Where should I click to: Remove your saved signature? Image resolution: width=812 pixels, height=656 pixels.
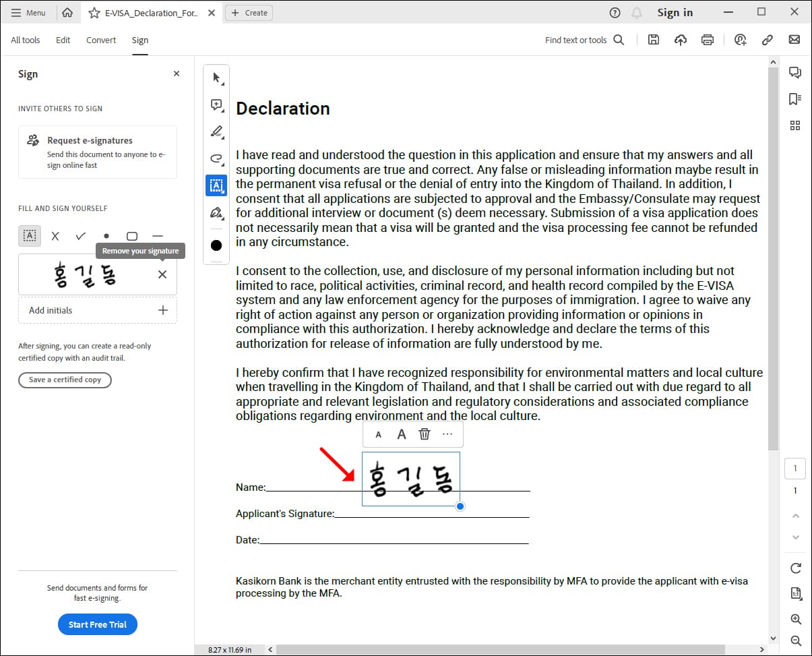[x=162, y=274]
